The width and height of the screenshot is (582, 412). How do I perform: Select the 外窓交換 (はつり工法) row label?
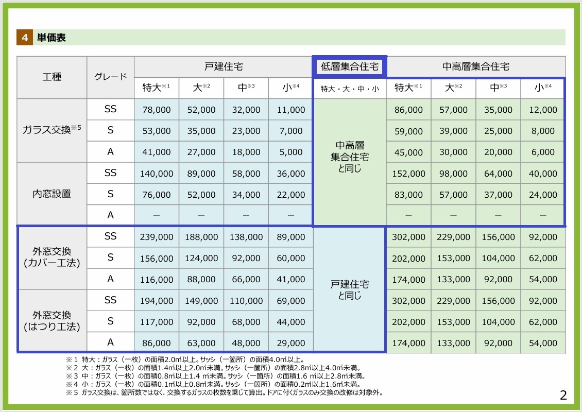pos(52,321)
